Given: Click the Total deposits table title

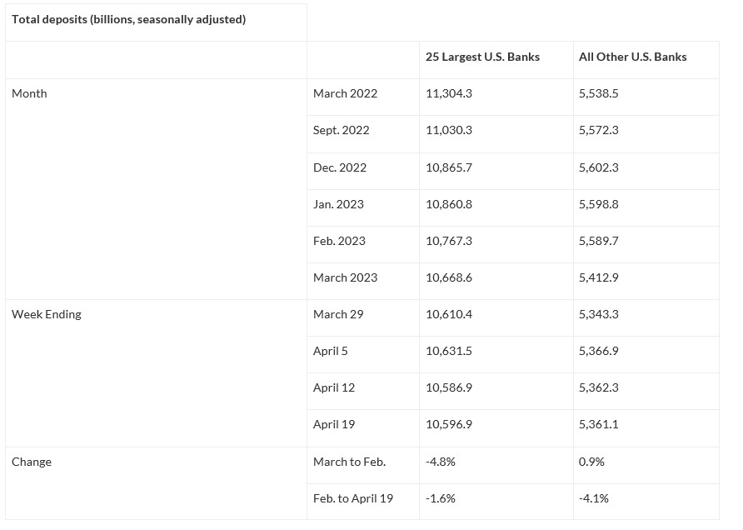Looking at the screenshot, I should click(128, 19).
